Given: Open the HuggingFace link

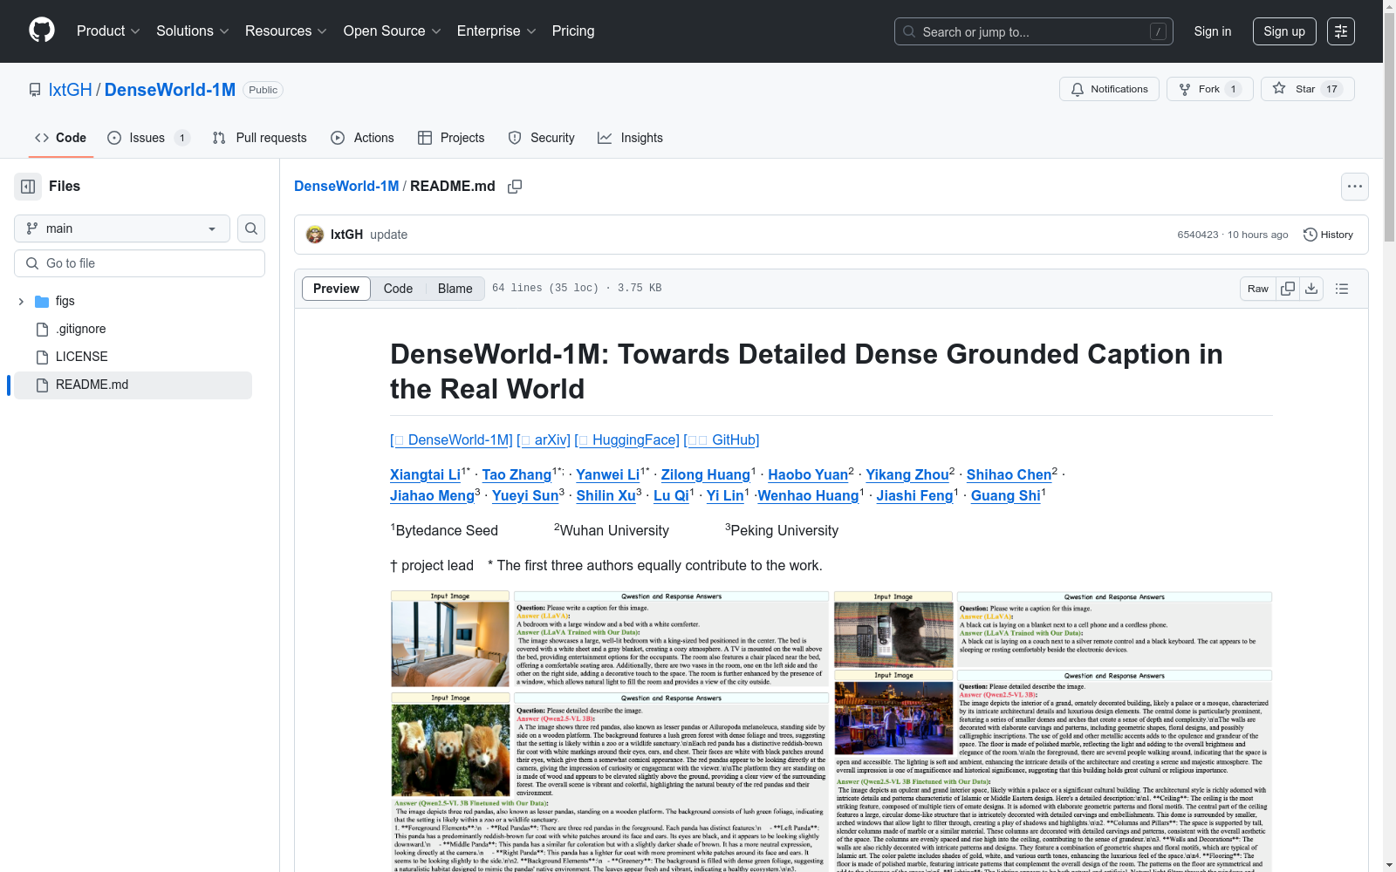Looking at the screenshot, I should point(633,439).
